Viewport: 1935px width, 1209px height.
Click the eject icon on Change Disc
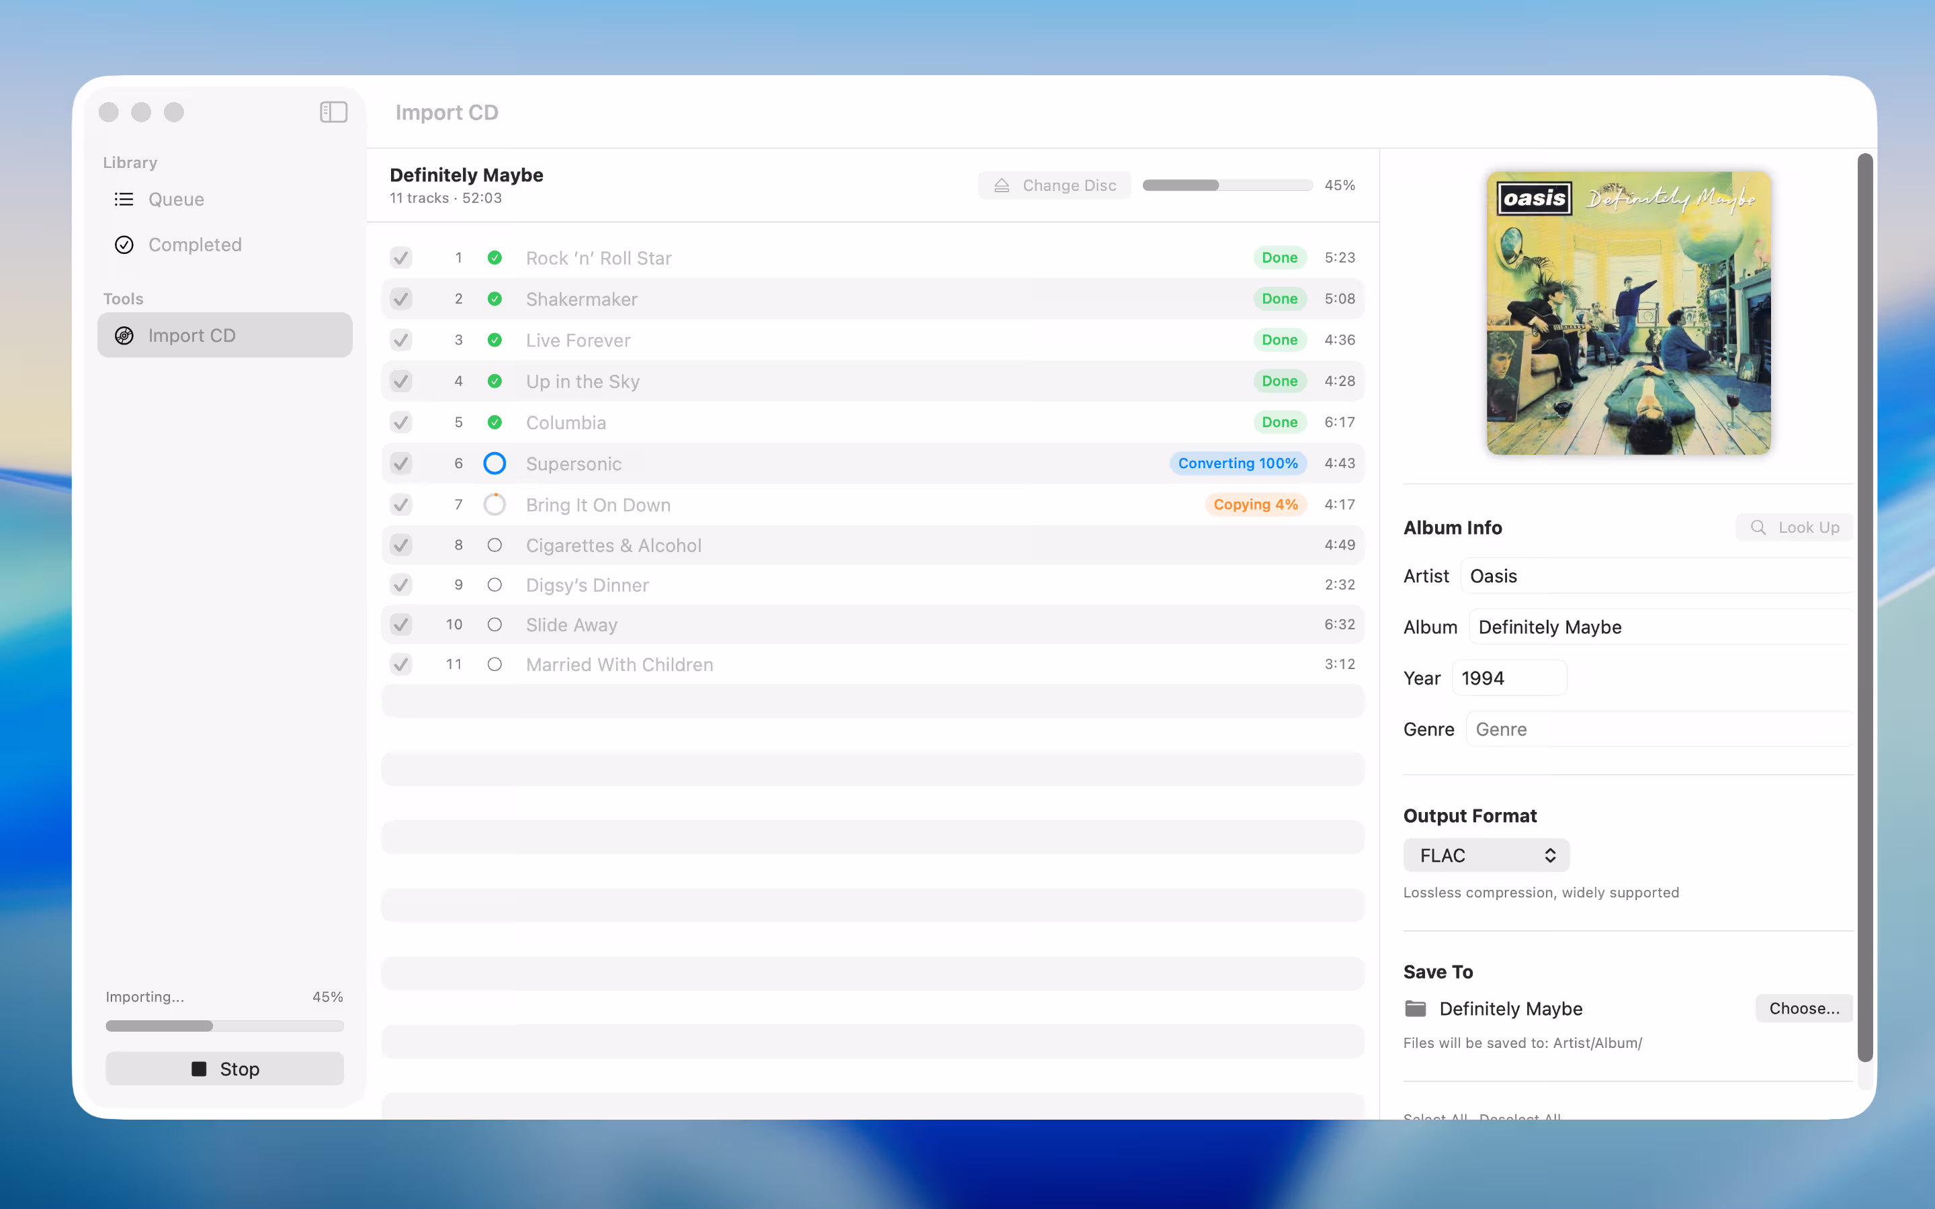(x=1002, y=185)
